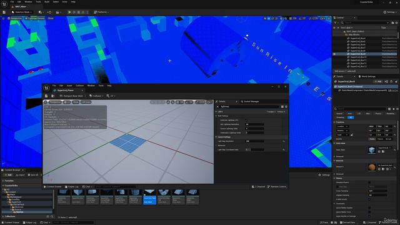Viewport: 400px width, 225px height.
Task: Click the blueprints icon in the main toolbar
Action: pos(49,12)
